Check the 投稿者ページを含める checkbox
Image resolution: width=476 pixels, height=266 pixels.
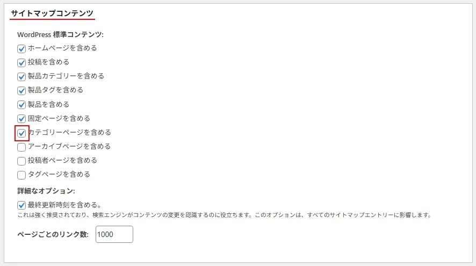[21, 161]
